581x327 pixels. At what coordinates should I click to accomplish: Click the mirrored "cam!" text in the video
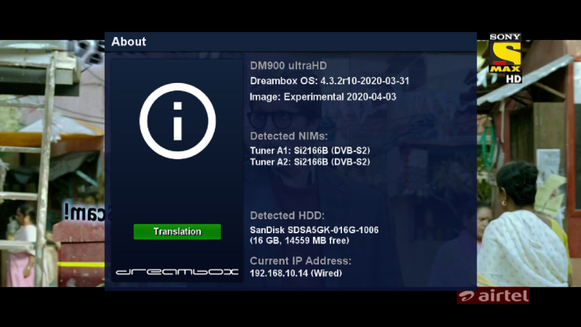[x=81, y=212]
